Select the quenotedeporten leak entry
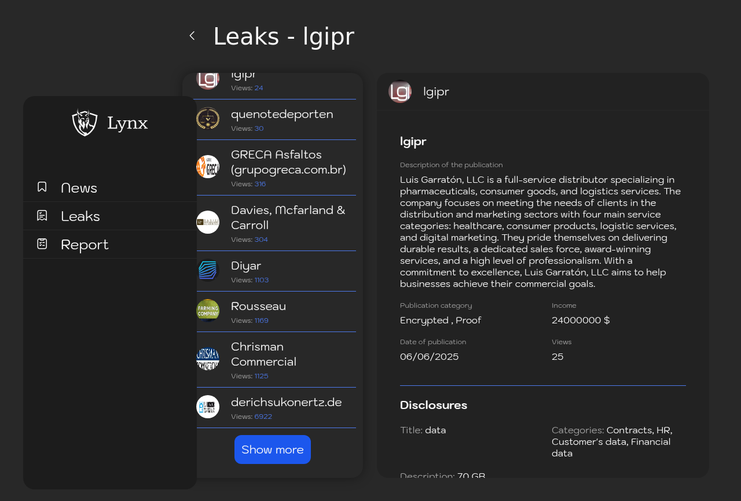The width and height of the screenshot is (741, 501). 276,120
